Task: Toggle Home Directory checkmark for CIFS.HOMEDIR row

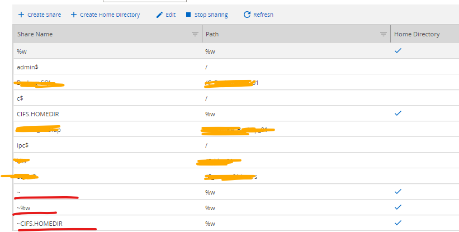Action: (x=398, y=113)
